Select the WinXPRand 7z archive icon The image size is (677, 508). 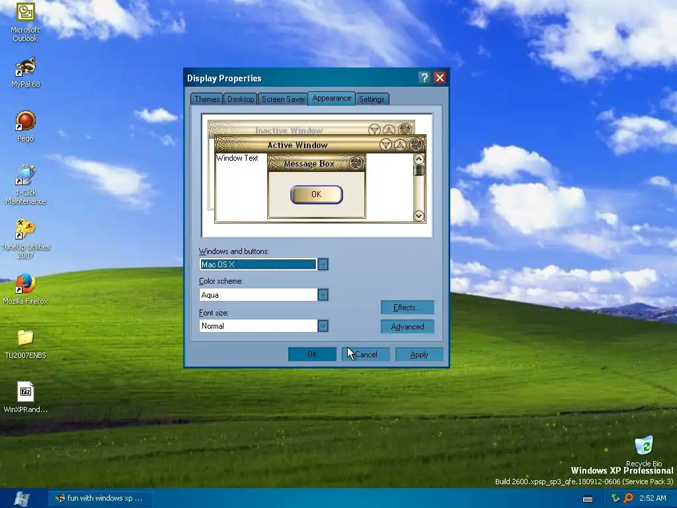click(25, 398)
